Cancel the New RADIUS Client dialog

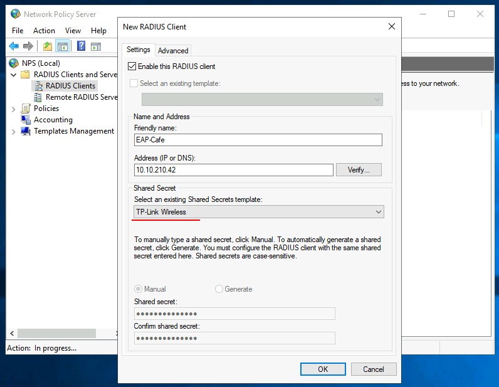click(x=374, y=369)
